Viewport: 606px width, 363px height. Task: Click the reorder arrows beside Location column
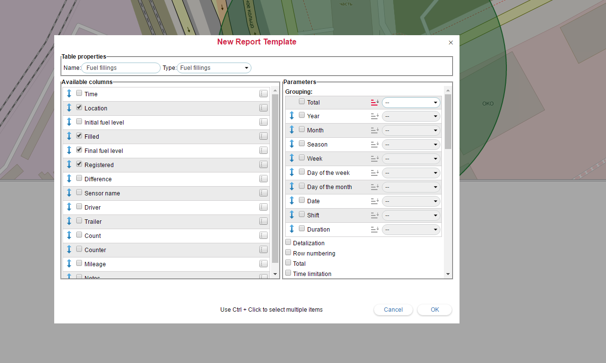[68, 107]
